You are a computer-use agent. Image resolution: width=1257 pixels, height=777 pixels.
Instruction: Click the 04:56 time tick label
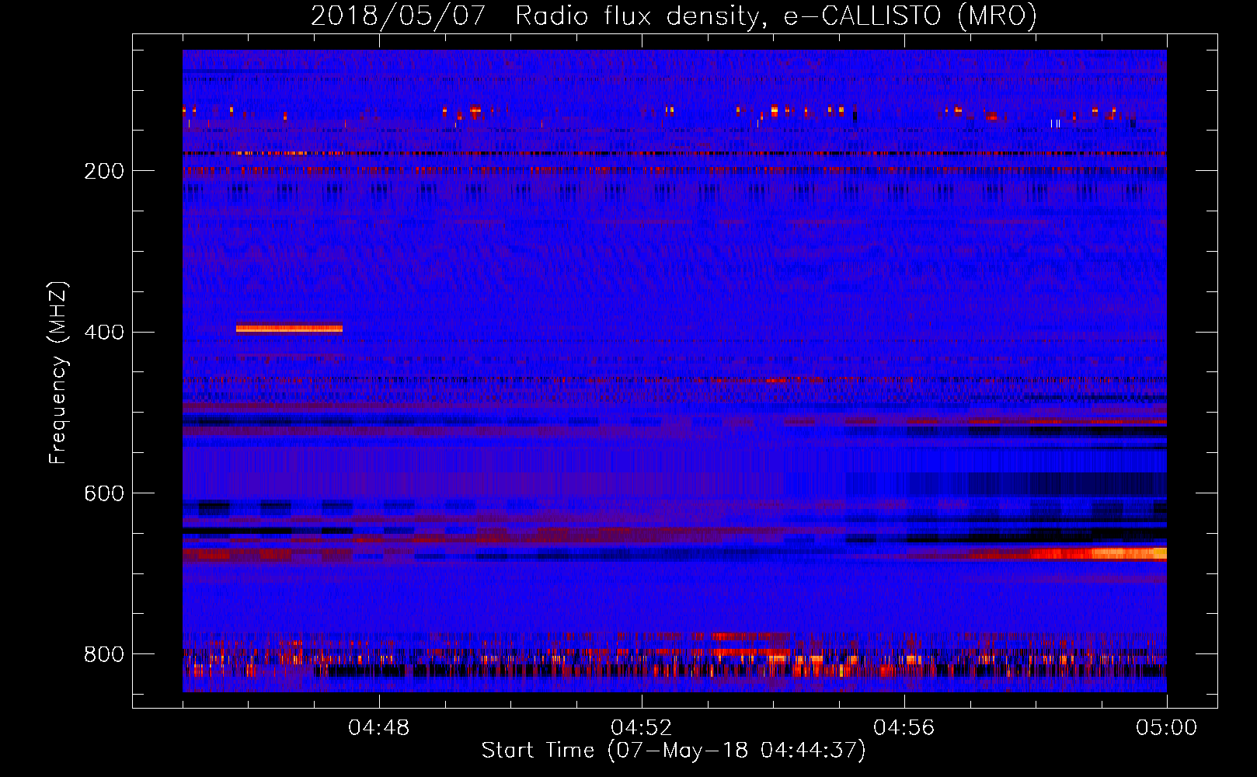tap(904, 727)
